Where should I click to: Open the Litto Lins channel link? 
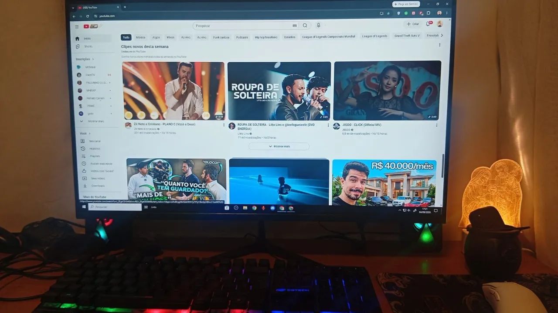pyautogui.click(x=243, y=133)
